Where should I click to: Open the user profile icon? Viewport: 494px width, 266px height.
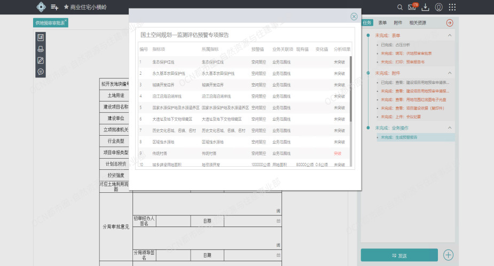coord(439,7)
